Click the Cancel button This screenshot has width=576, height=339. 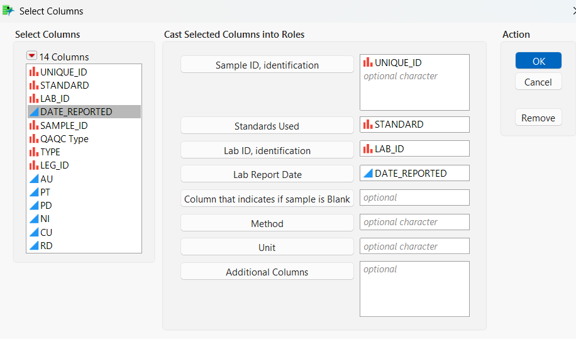(538, 82)
